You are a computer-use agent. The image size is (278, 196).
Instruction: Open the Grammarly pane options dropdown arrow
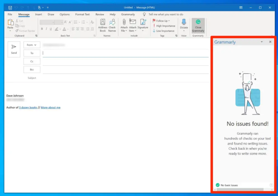tap(261, 42)
